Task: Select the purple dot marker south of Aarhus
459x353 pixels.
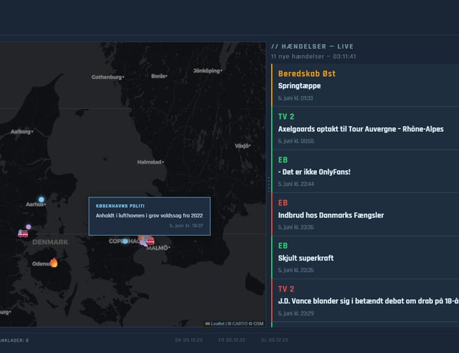Action: [28, 227]
